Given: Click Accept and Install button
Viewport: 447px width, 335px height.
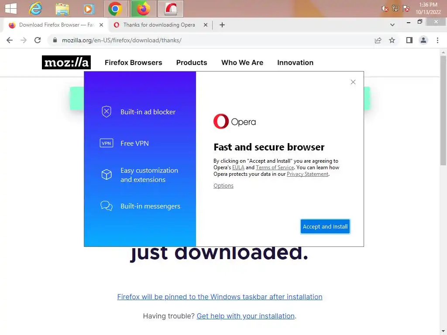Looking at the screenshot, I should 325,226.
